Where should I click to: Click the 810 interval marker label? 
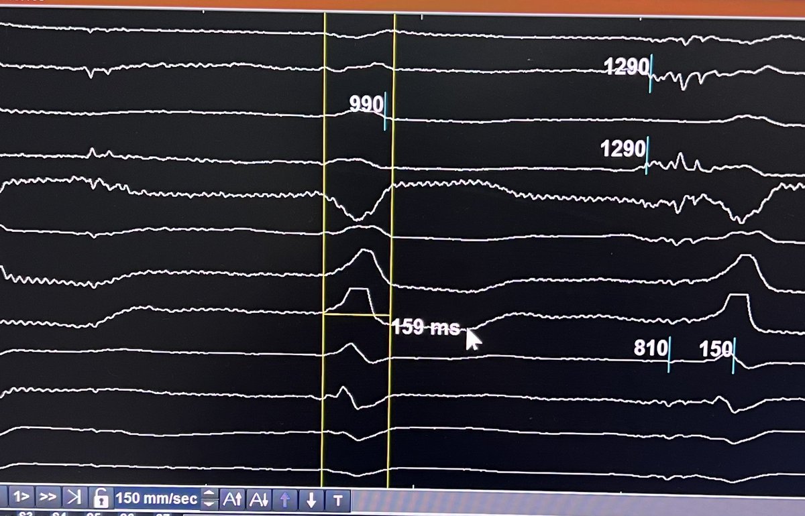(651, 348)
